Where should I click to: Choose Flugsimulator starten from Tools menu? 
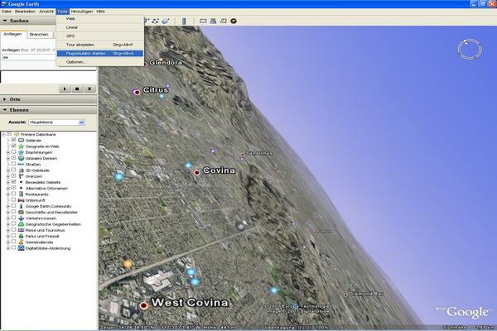100,54
